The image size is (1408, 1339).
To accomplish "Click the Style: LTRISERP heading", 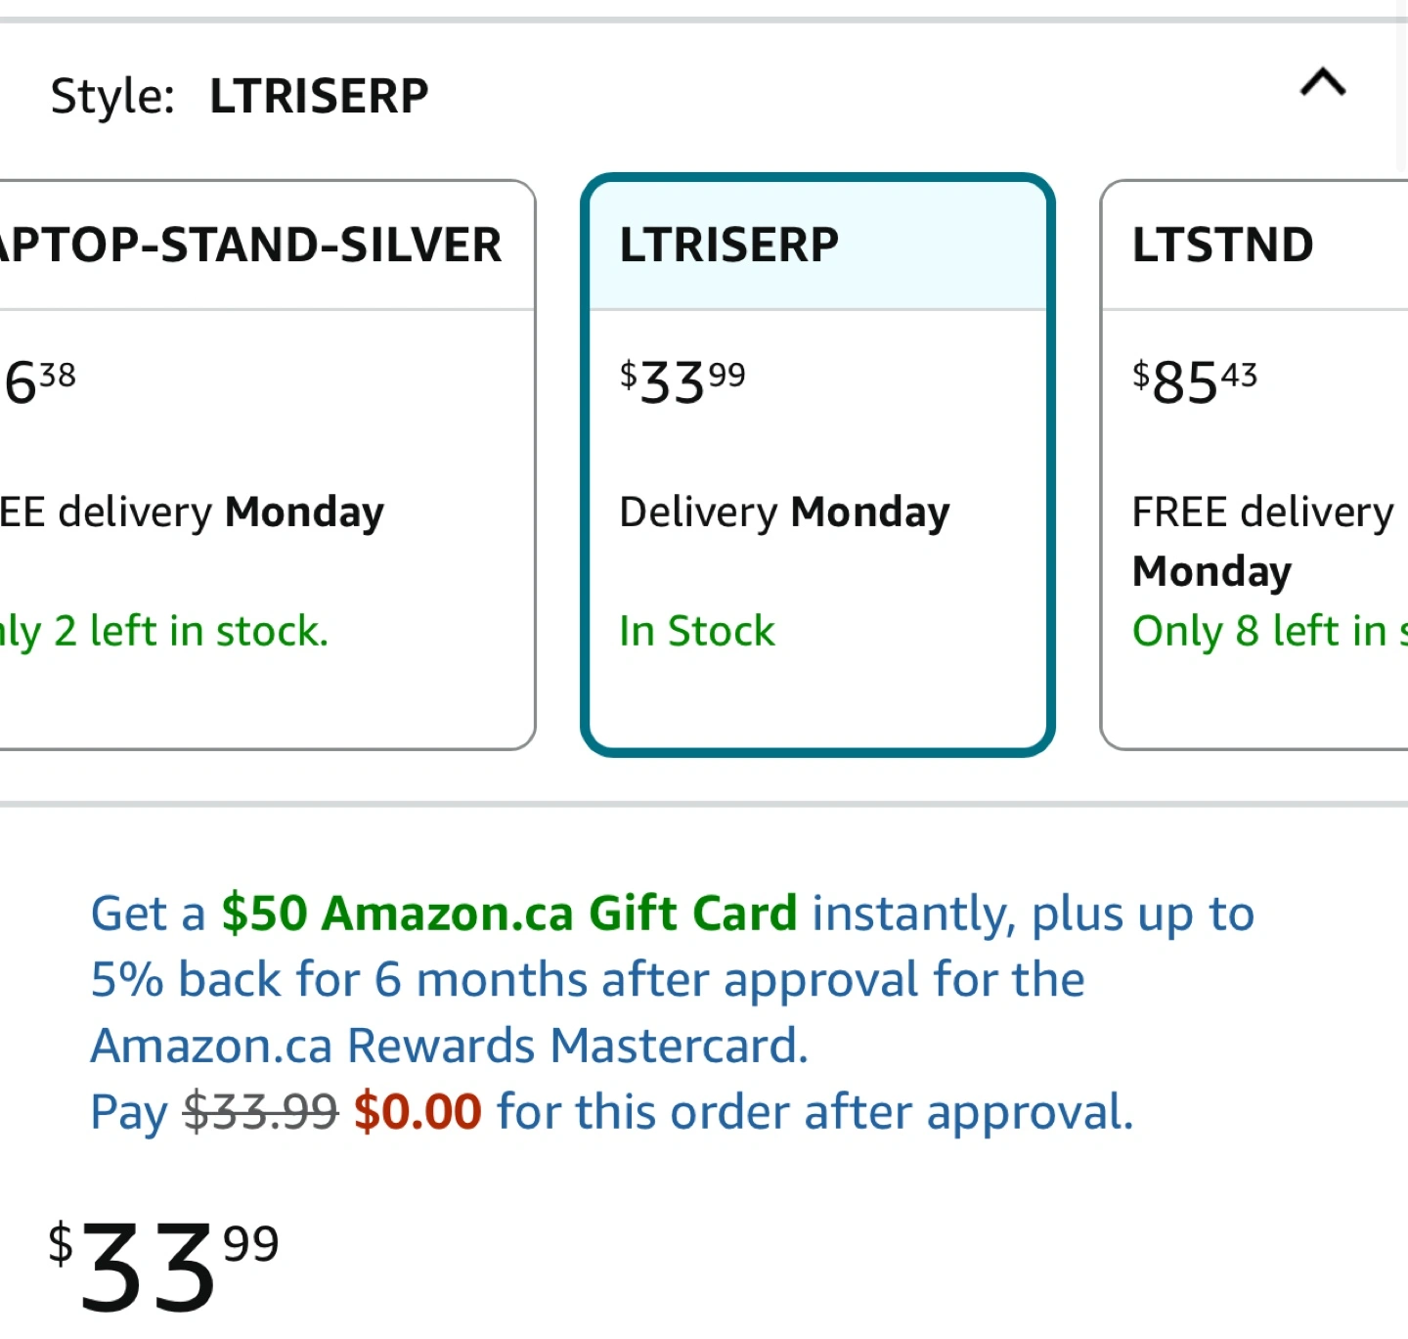I will tap(240, 96).
